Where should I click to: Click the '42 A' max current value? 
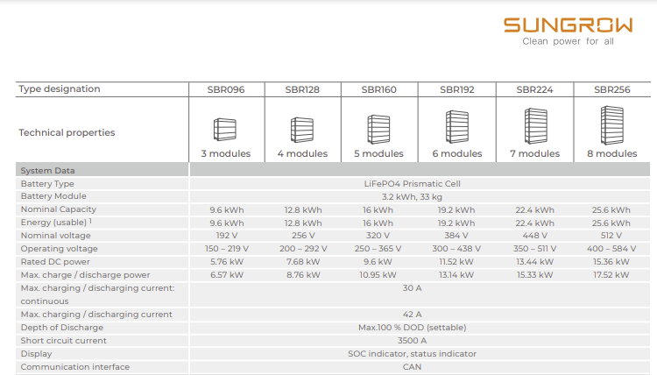pos(412,315)
